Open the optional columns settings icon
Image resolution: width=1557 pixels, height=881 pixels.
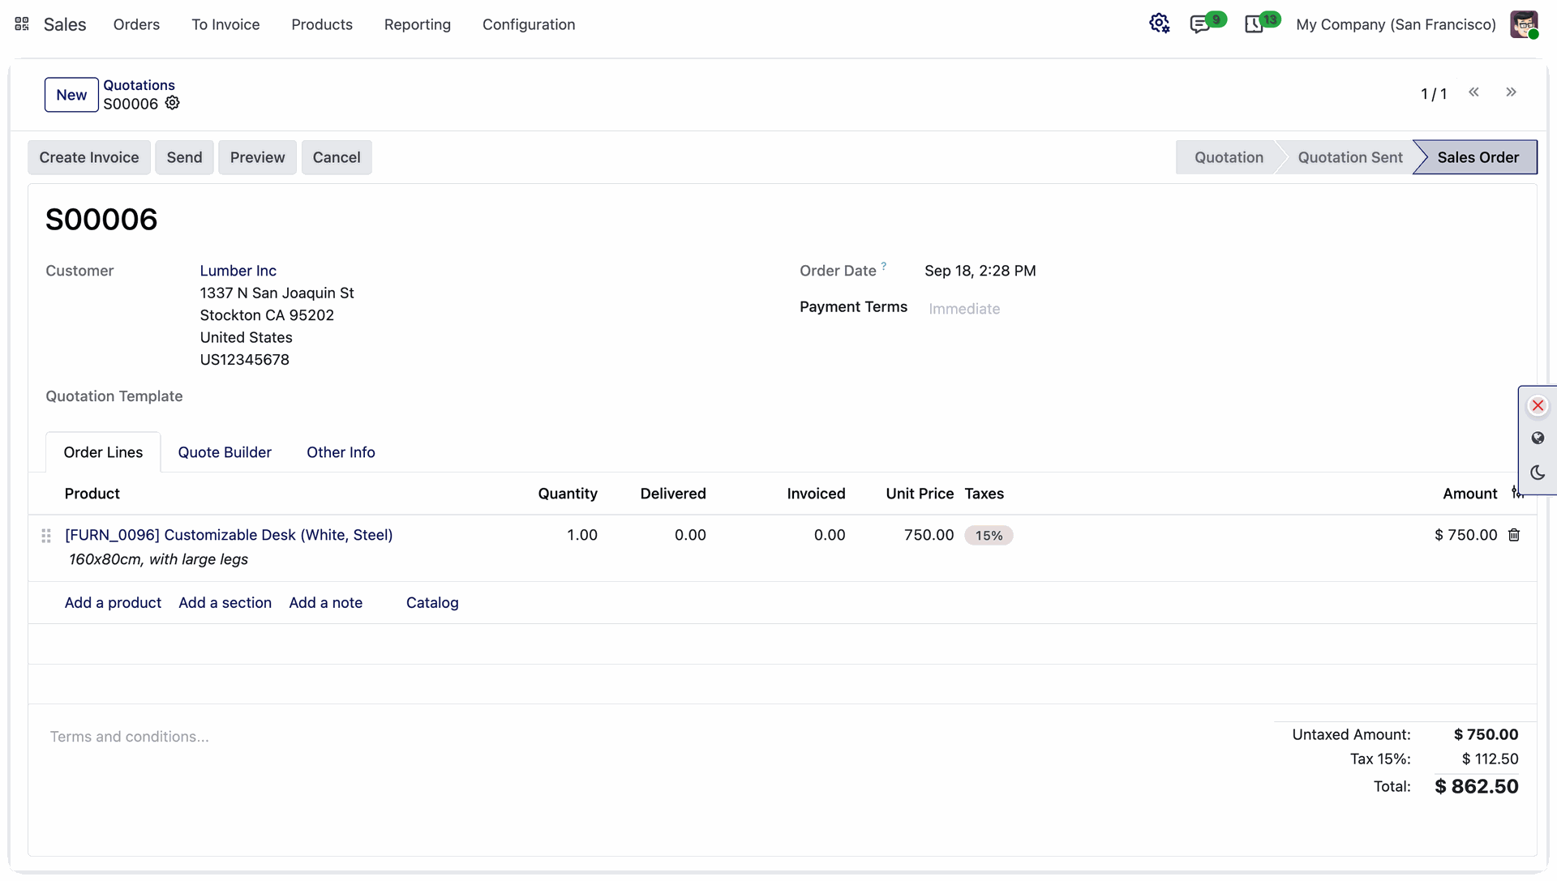pyautogui.click(x=1517, y=493)
